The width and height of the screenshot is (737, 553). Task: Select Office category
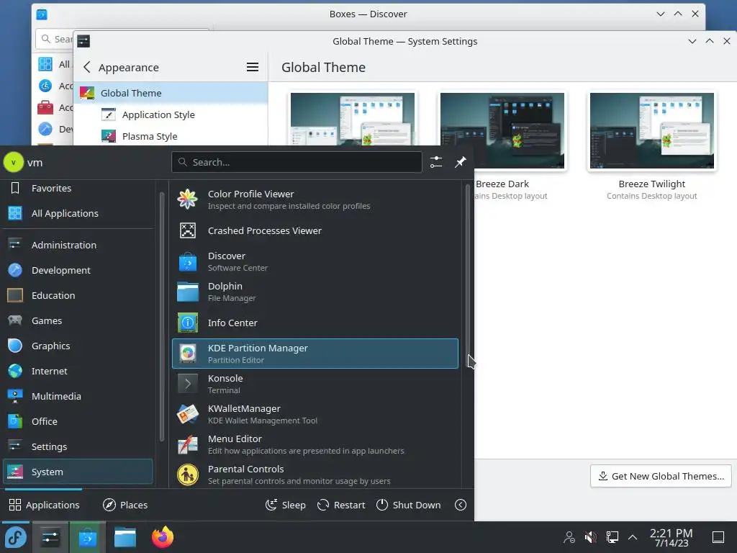(78, 421)
